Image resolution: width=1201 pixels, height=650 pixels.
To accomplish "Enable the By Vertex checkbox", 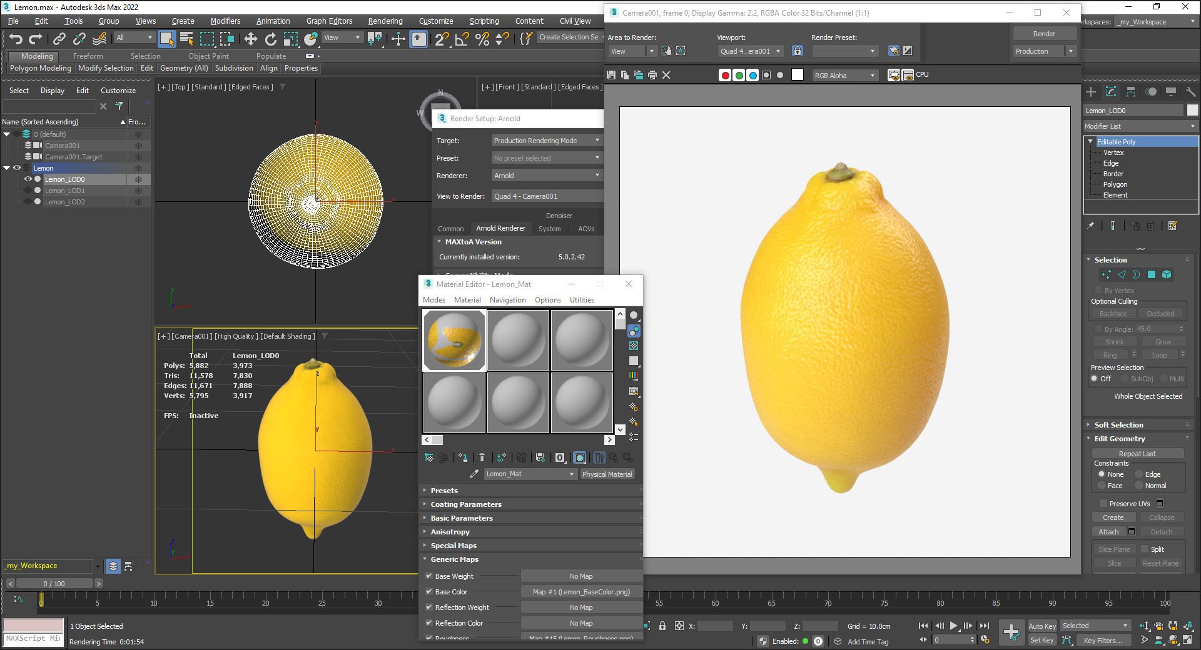I will pos(1098,291).
